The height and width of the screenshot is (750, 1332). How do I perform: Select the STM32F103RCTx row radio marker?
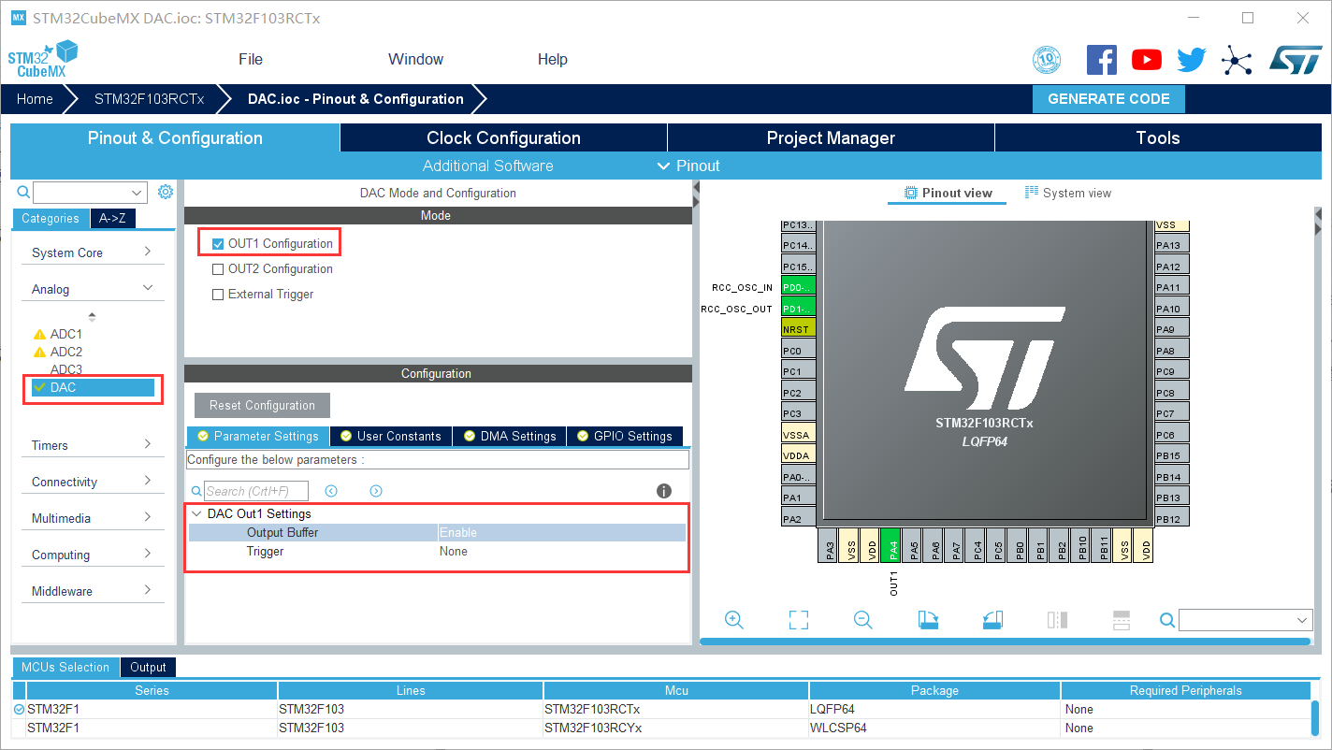[x=20, y=709]
